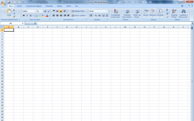Image resolution: width=194 pixels, height=121 pixels.
Task: Center cell text horizontally
Action: click(x=57, y=16)
